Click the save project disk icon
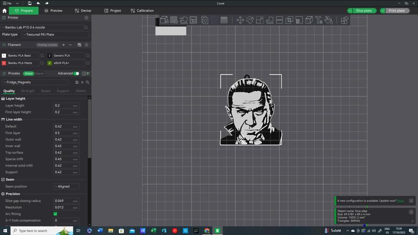 tap(30, 3)
